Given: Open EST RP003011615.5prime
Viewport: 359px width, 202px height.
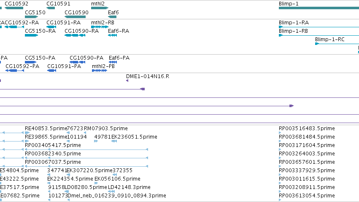Looking at the screenshot, I should 307,179.
